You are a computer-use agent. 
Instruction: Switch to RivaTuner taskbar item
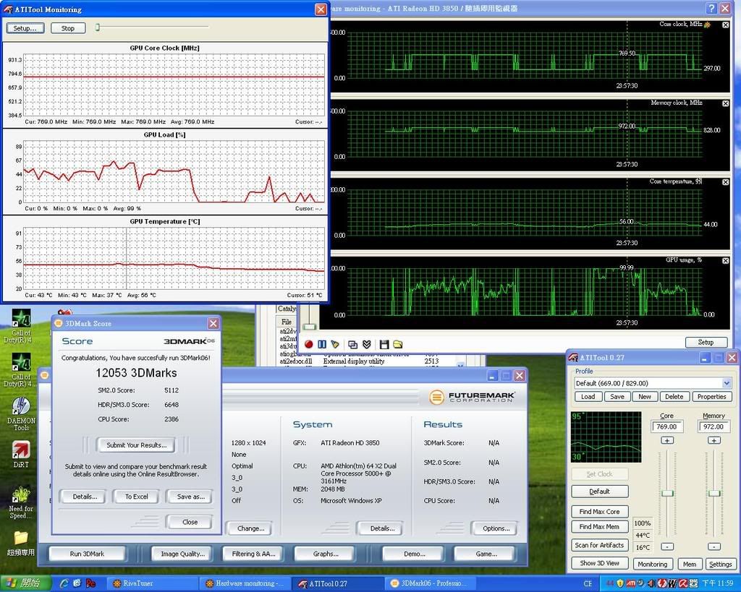pos(152,583)
